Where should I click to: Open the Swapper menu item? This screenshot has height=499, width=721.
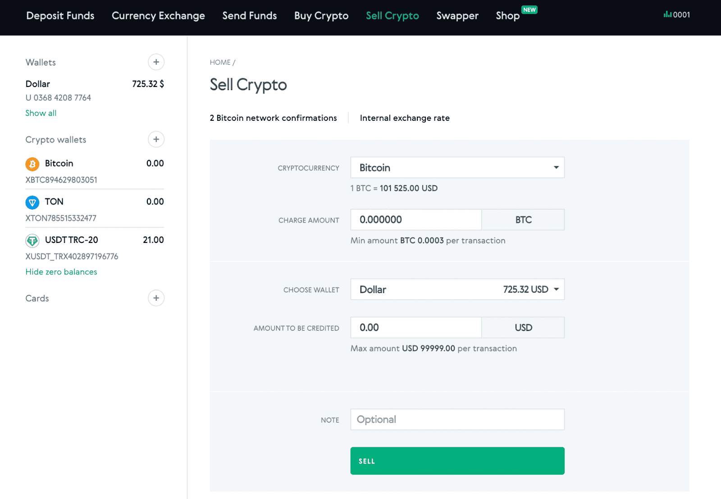(457, 15)
